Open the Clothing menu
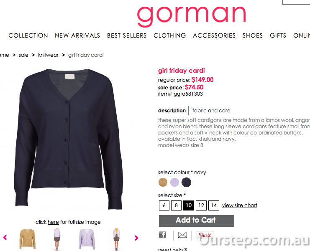The height and width of the screenshot is (251, 310). point(169,35)
